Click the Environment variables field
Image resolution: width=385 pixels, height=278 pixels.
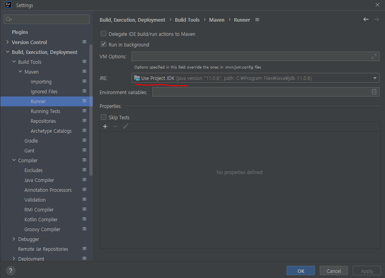coord(266,92)
